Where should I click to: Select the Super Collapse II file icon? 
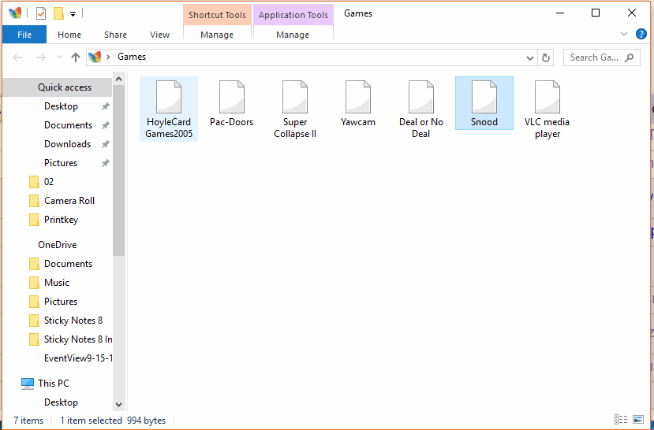tap(295, 97)
